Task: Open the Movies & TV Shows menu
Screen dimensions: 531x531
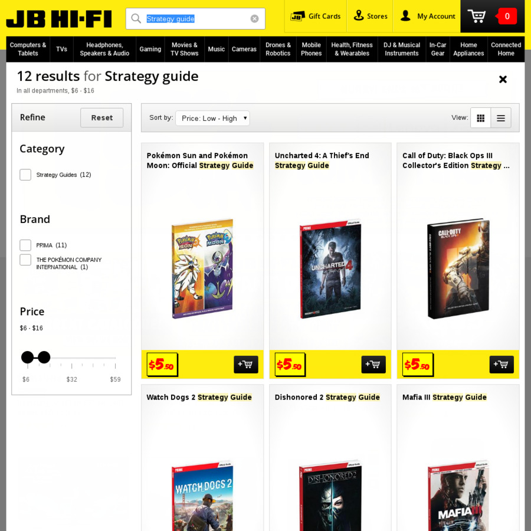Action: coord(184,49)
